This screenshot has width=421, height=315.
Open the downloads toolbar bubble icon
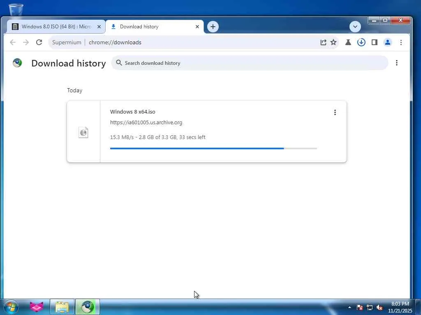361,42
